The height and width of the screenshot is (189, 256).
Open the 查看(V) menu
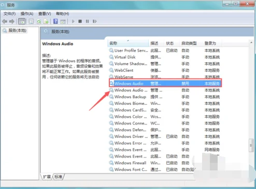[x=45, y=14]
